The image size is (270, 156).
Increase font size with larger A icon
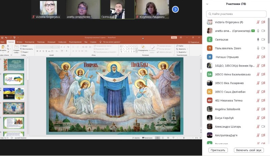point(61,47)
